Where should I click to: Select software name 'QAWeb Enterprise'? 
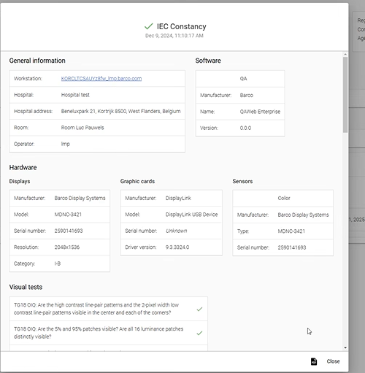click(x=260, y=112)
